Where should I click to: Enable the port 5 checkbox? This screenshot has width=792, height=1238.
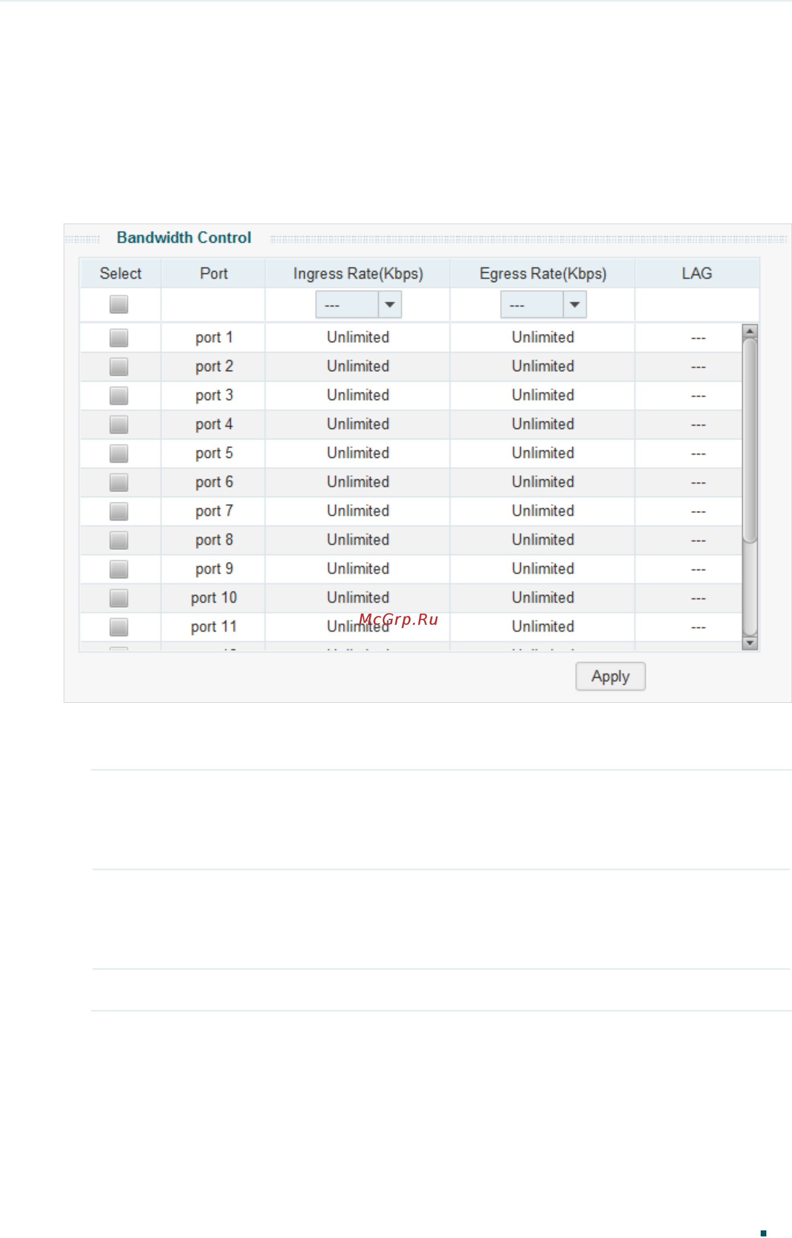(x=119, y=453)
